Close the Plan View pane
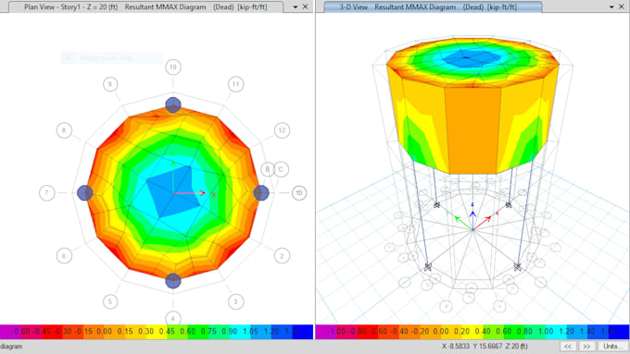630x354 pixels. click(306, 6)
